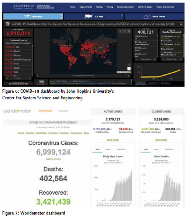Select Confirmed tab under the yellow chart
Image resolution: width=186 pixels, height=219 pixels.
coord(141,83)
